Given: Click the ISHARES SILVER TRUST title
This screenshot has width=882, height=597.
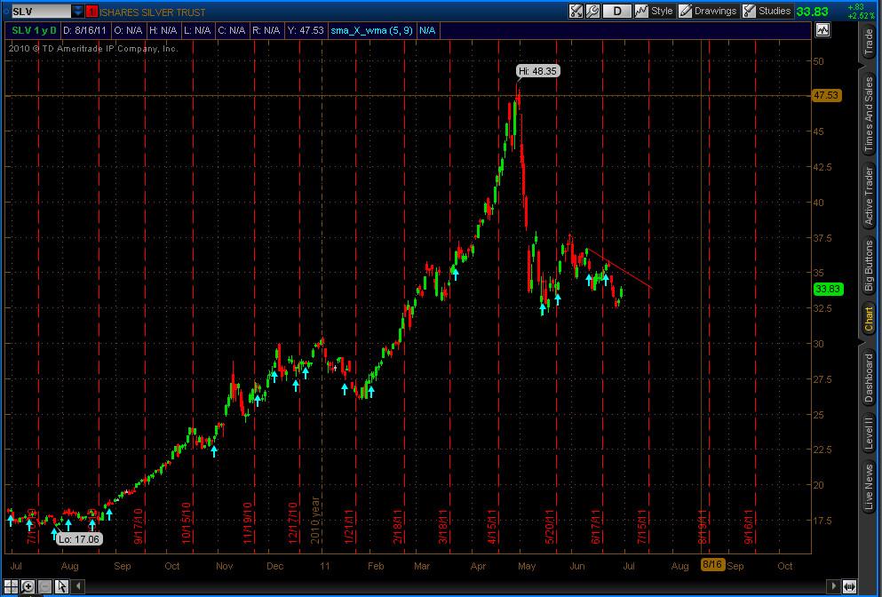Looking at the screenshot, I should click(x=153, y=12).
